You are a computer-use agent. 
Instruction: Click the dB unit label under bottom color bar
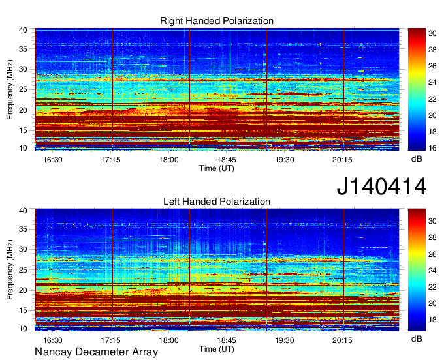(x=417, y=338)
